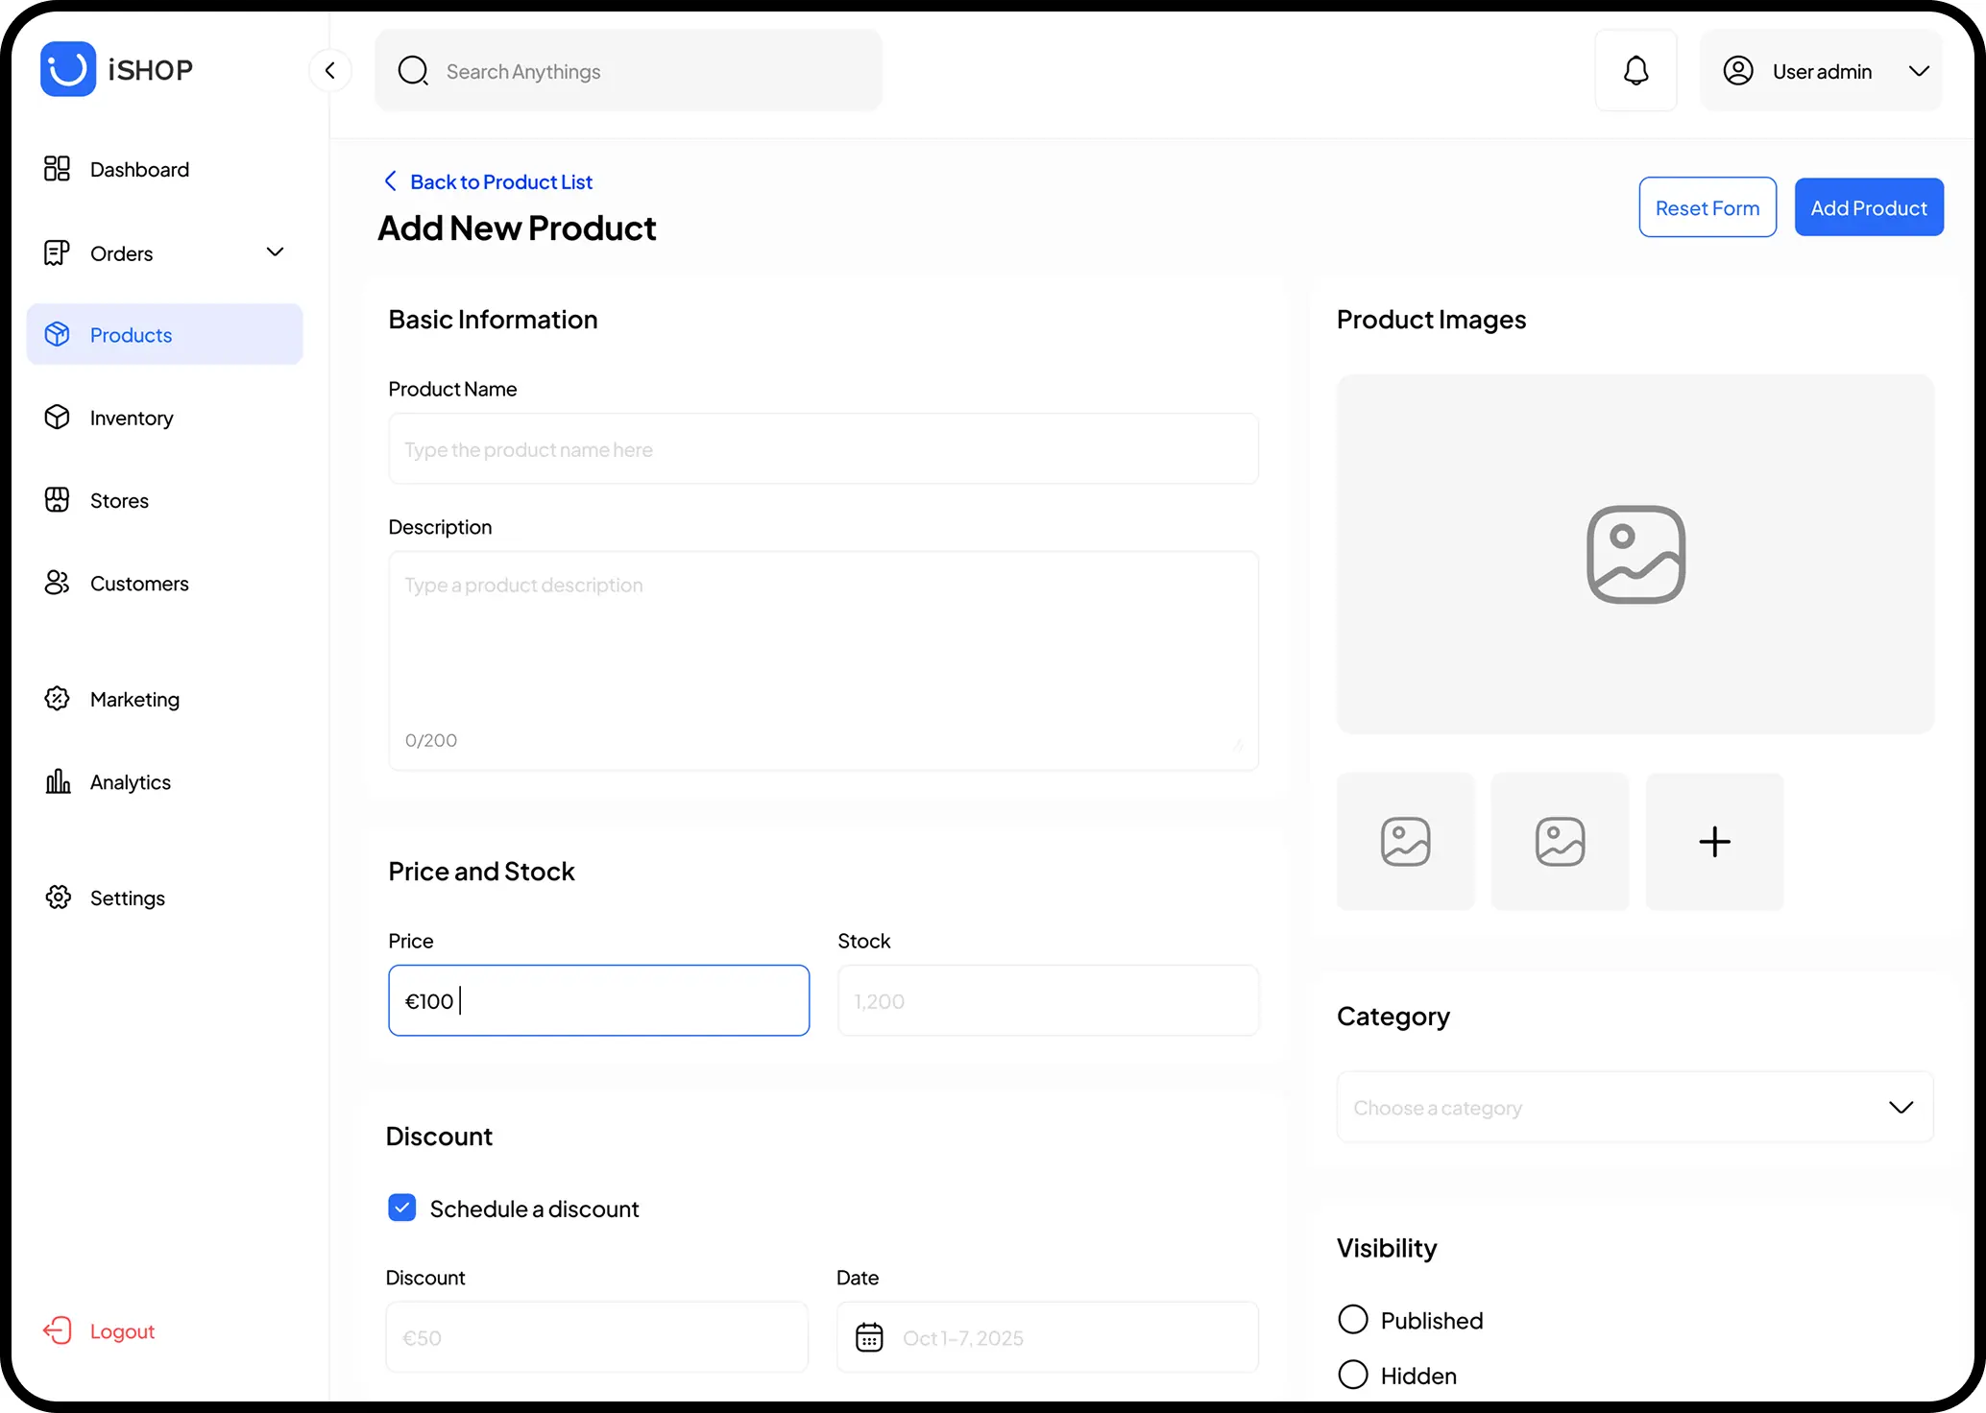
Task: Click the plus tile to add image
Action: click(1714, 842)
